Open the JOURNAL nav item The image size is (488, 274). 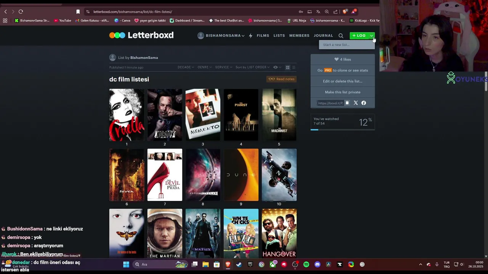[x=323, y=36]
